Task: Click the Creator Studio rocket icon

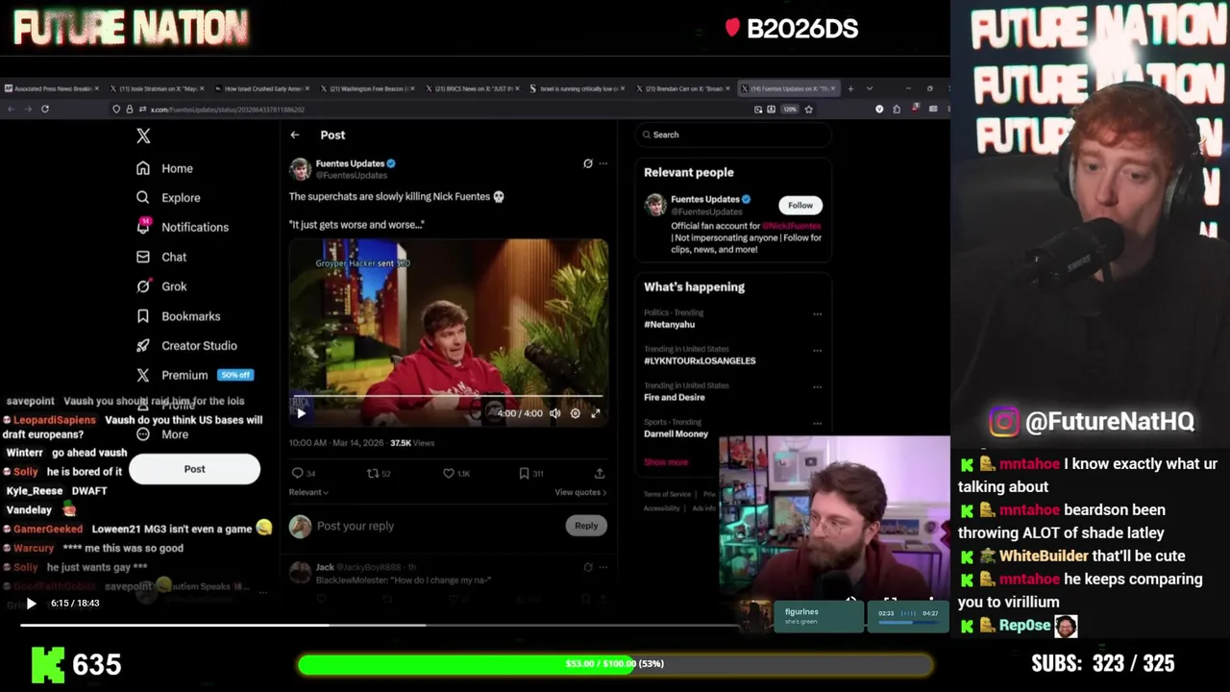Action: (143, 345)
